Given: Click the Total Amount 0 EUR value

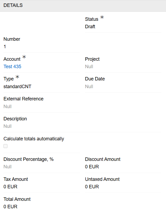Looking at the screenshot, I should (10, 206).
